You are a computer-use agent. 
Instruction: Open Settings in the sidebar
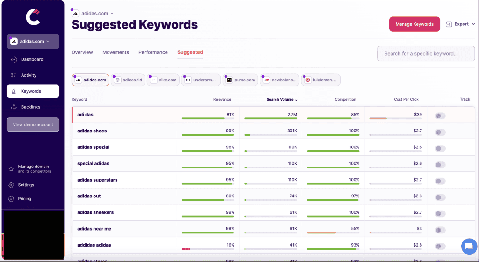coord(26,185)
